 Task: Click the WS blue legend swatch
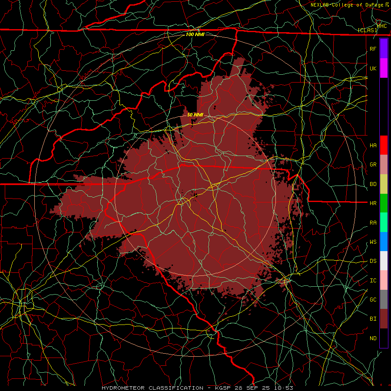tap(384, 242)
